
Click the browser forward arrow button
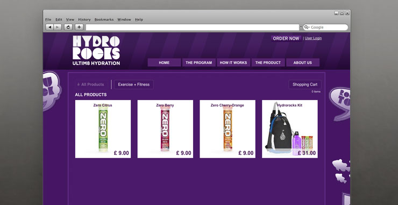tap(58, 27)
